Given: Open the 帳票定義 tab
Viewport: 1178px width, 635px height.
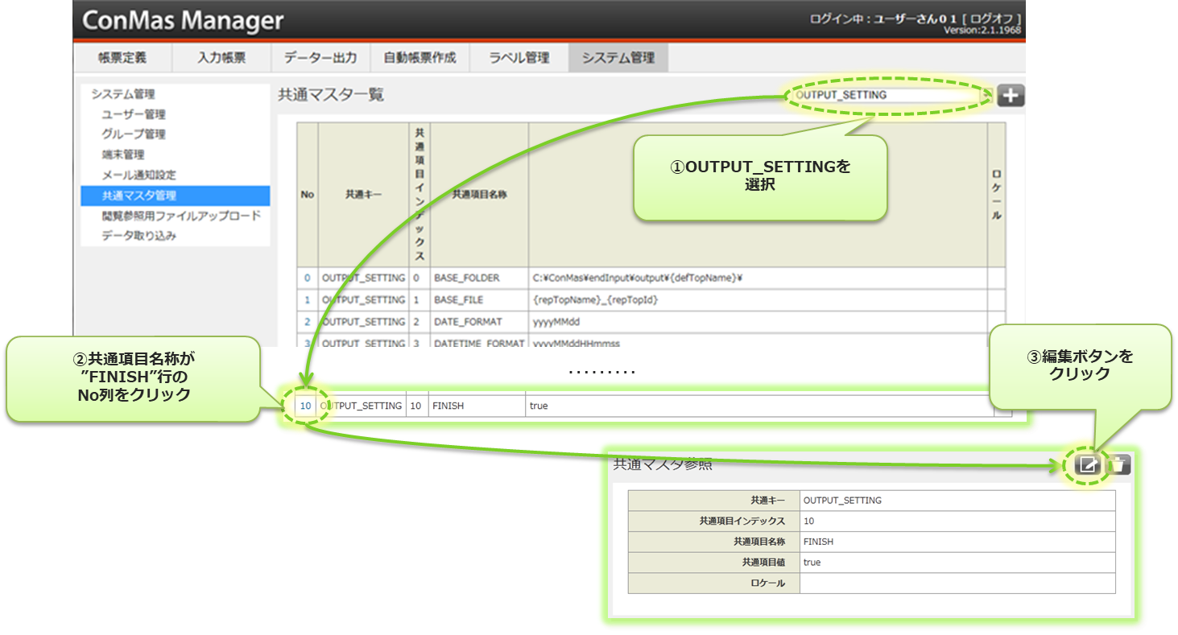Looking at the screenshot, I should (x=122, y=58).
